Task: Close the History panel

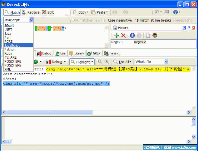Action: (193, 28)
